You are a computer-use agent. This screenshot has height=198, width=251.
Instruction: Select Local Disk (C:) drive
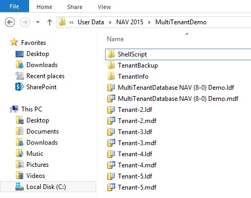48,187
